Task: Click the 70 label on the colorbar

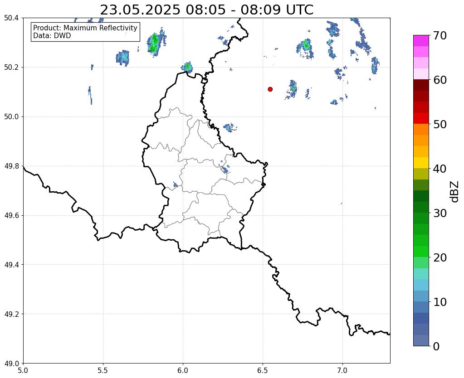Action: coord(440,35)
